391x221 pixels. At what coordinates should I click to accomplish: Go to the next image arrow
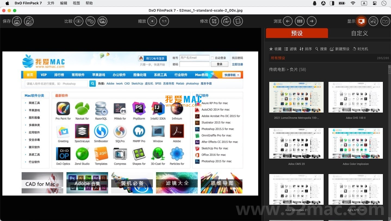click(312, 21)
